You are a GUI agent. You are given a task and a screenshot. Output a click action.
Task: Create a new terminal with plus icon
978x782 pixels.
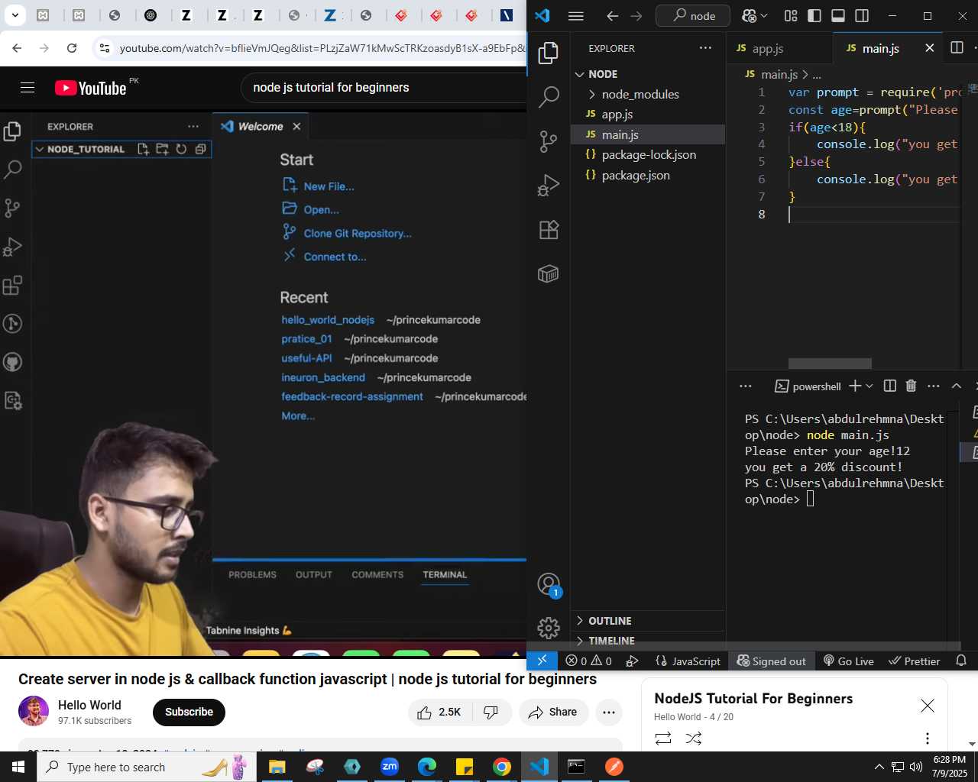tap(855, 386)
